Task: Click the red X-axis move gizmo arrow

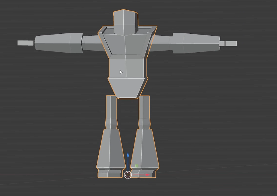Action: [x=148, y=175]
